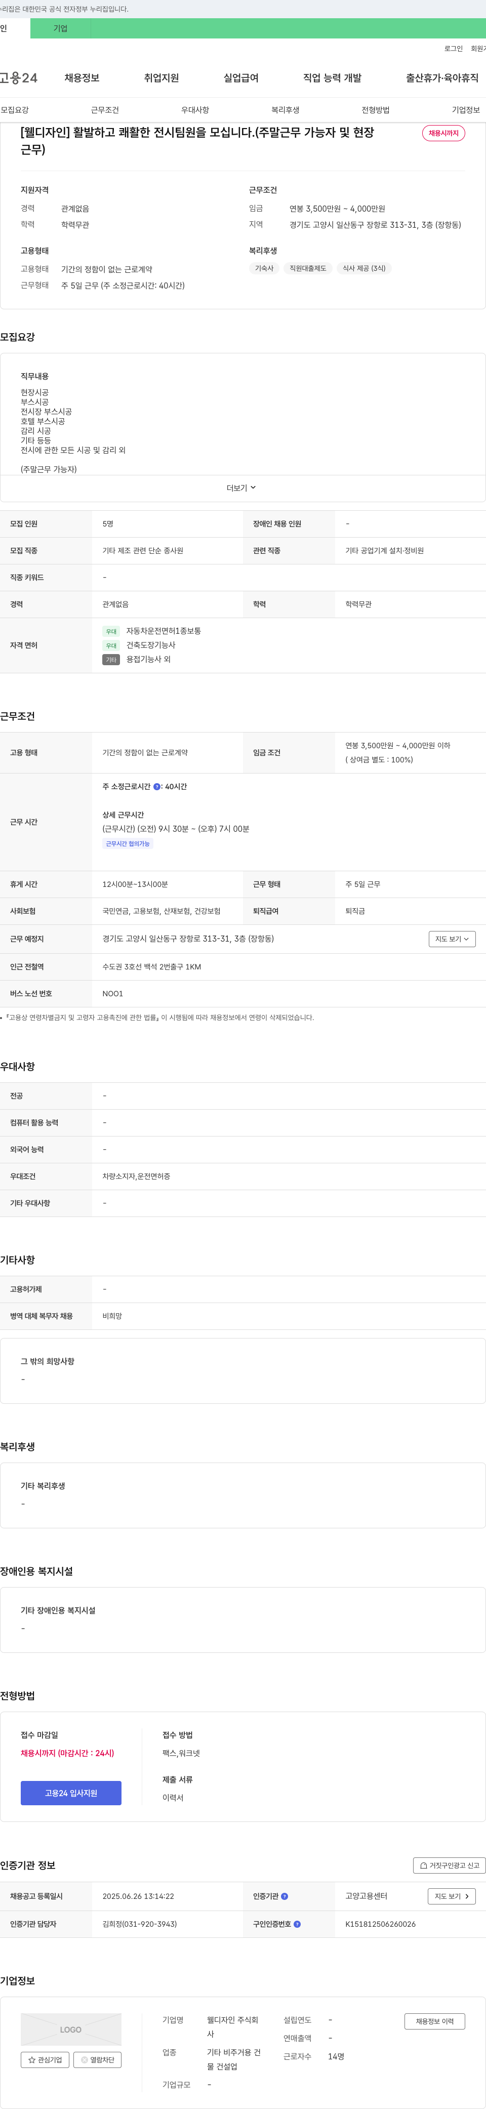
Task: Click the 국민연금, 고용보험, 산재보험, 건강보험 text
Action: point(161,911)
